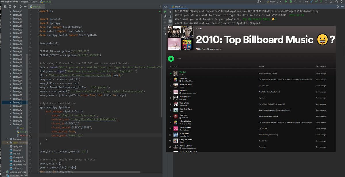Click the wrench icon in Run panel
The height and width of the screenshot is (177, 345).
(165, 16)
